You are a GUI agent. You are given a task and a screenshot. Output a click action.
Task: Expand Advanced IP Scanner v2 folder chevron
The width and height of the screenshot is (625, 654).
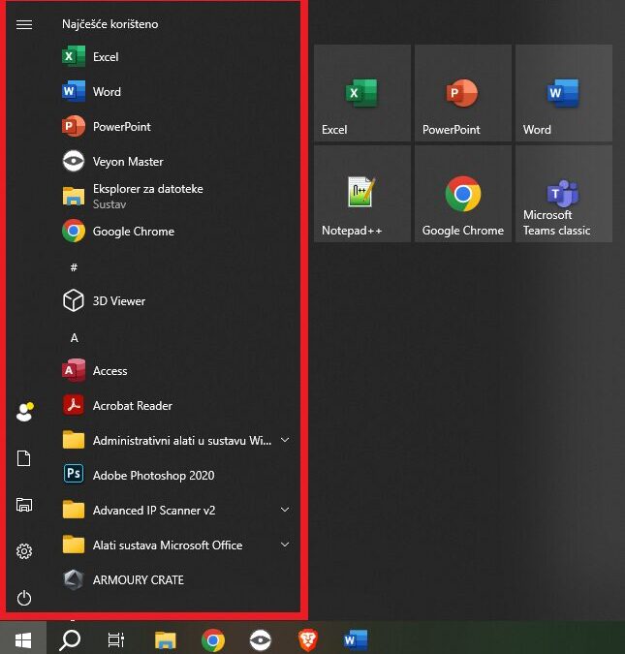[x=285, y=510]
